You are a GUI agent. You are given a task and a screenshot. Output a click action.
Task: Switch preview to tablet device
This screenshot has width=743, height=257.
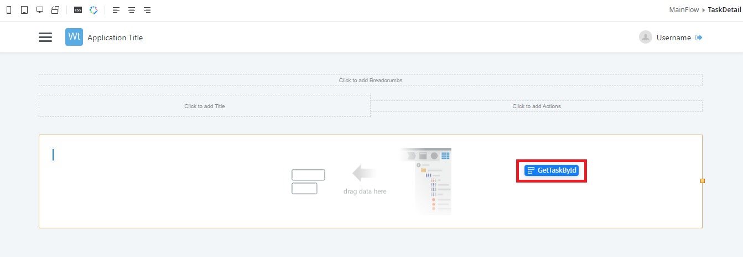(24, 10)
